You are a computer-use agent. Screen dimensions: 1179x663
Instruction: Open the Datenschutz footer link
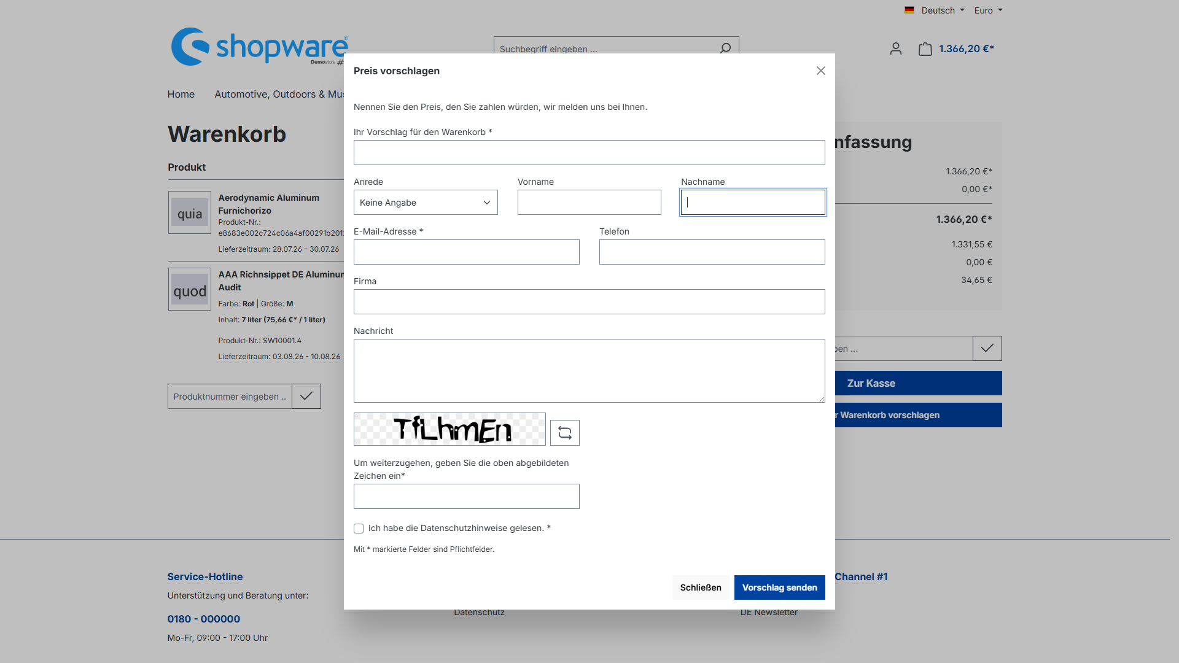coord(479,612)
